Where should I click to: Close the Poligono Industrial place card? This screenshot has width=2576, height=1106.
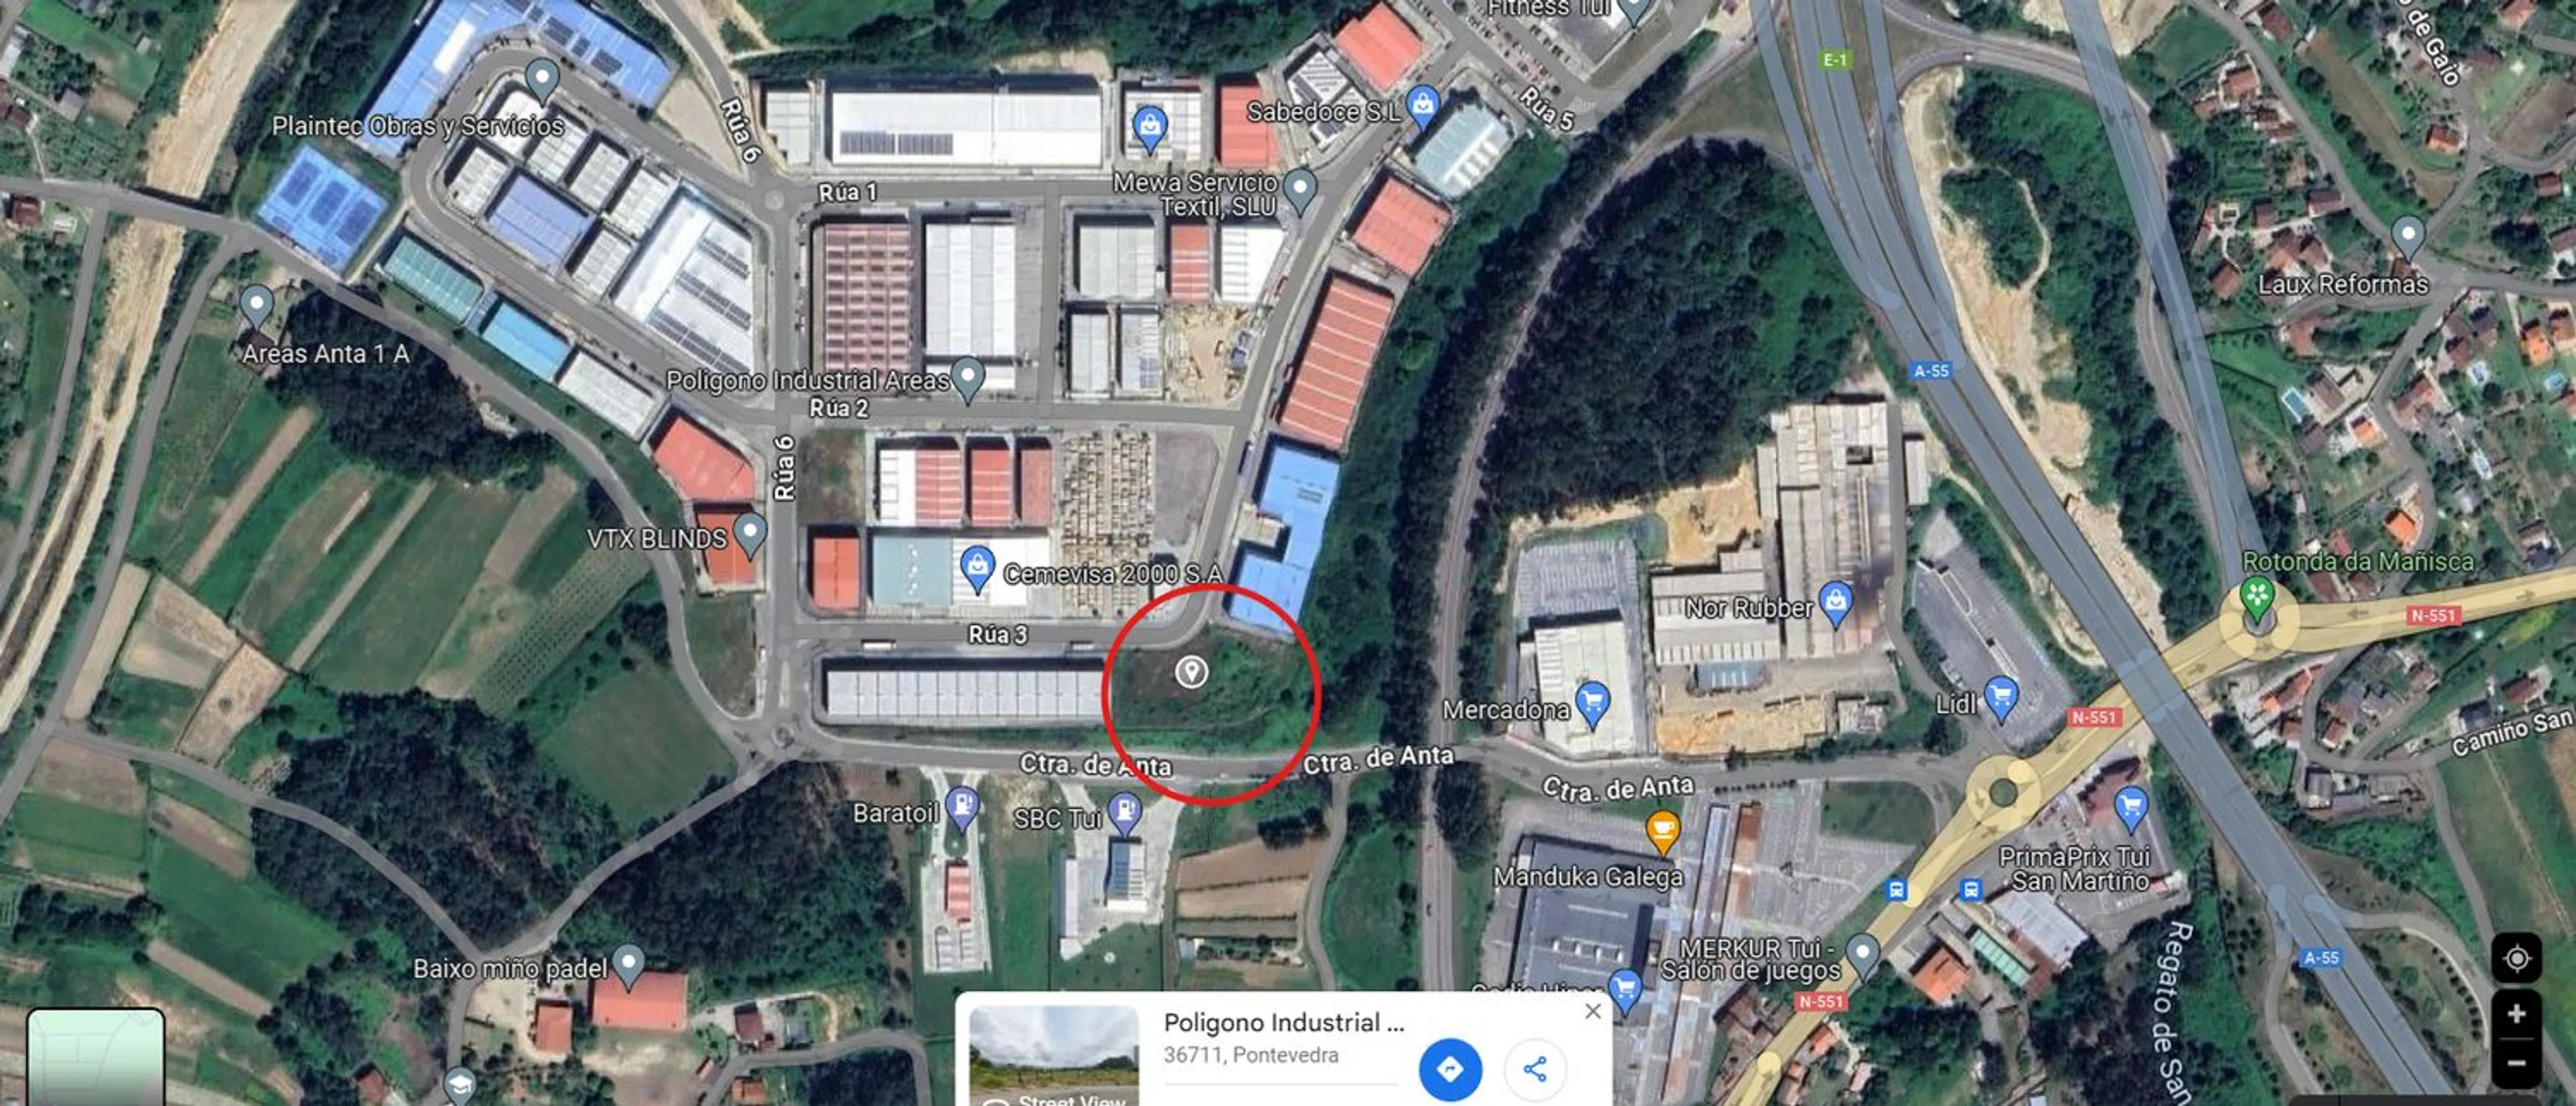pos(1593,1011)
